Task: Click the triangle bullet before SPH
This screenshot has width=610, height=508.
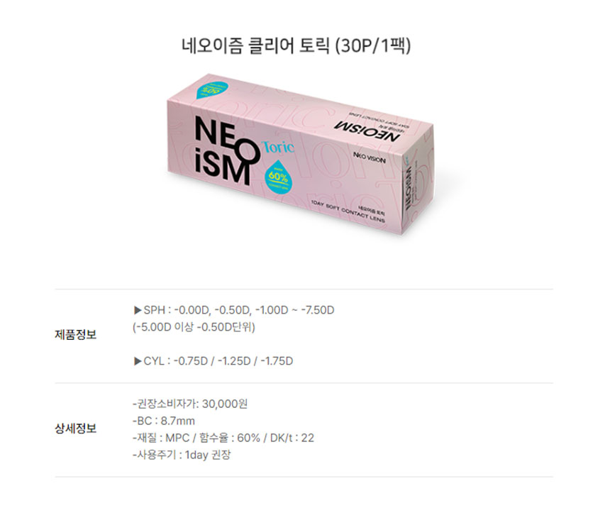Action: click(138, 310)
